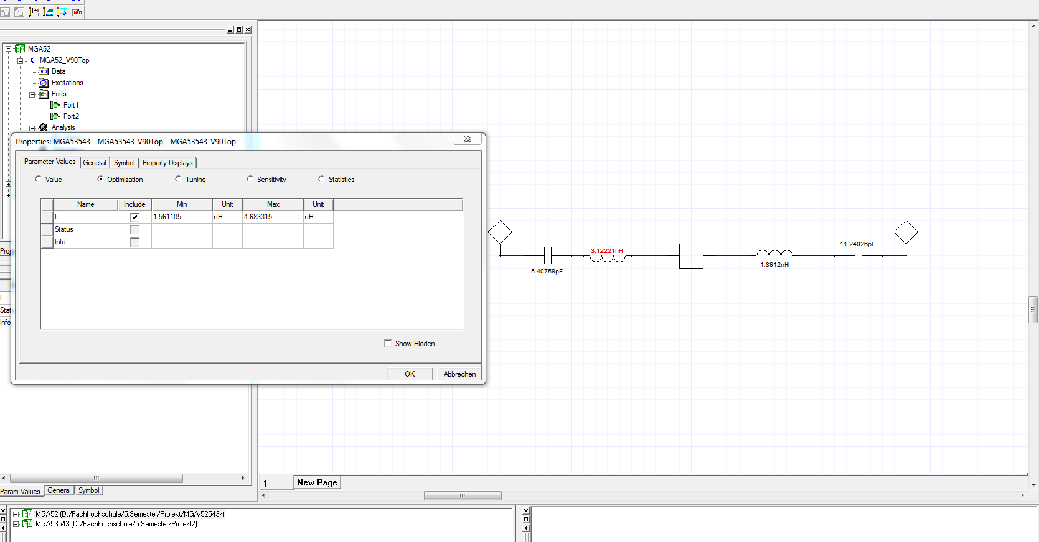The height and width of the screenshot is (542, 1039).
Task: Select the Tuning radio button
Action: [x=179, y=179]
